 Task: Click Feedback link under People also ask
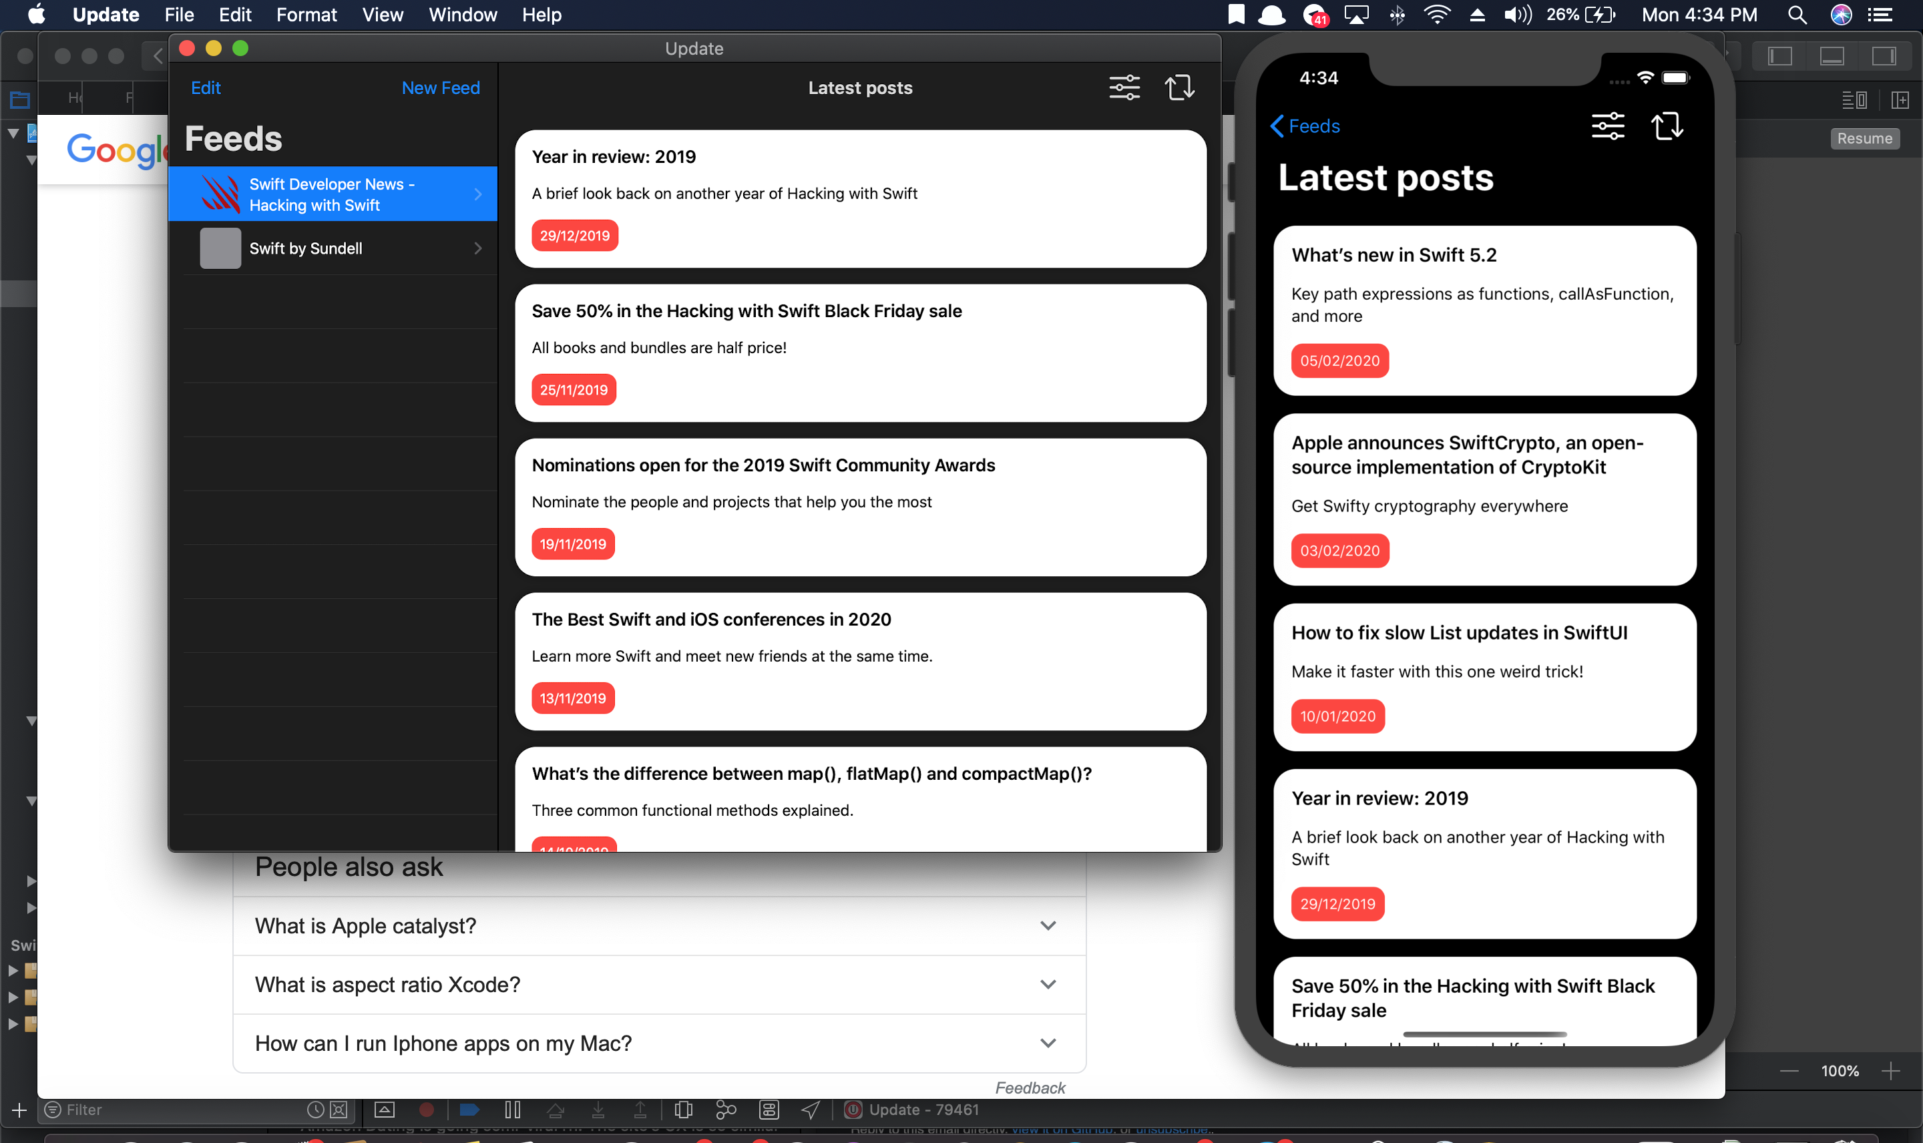tap(1030, 1087)
